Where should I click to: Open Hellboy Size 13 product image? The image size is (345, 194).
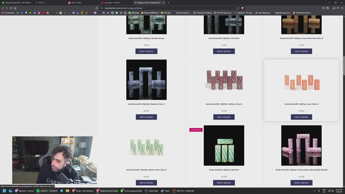point(224,80)
